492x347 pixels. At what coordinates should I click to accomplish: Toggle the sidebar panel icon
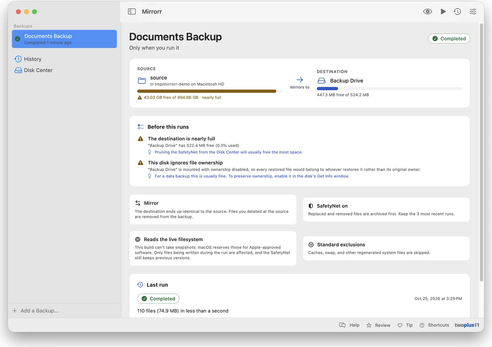tap(132, 12)
